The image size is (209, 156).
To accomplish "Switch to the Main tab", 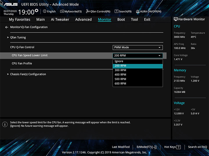I will tap(41, 20).
